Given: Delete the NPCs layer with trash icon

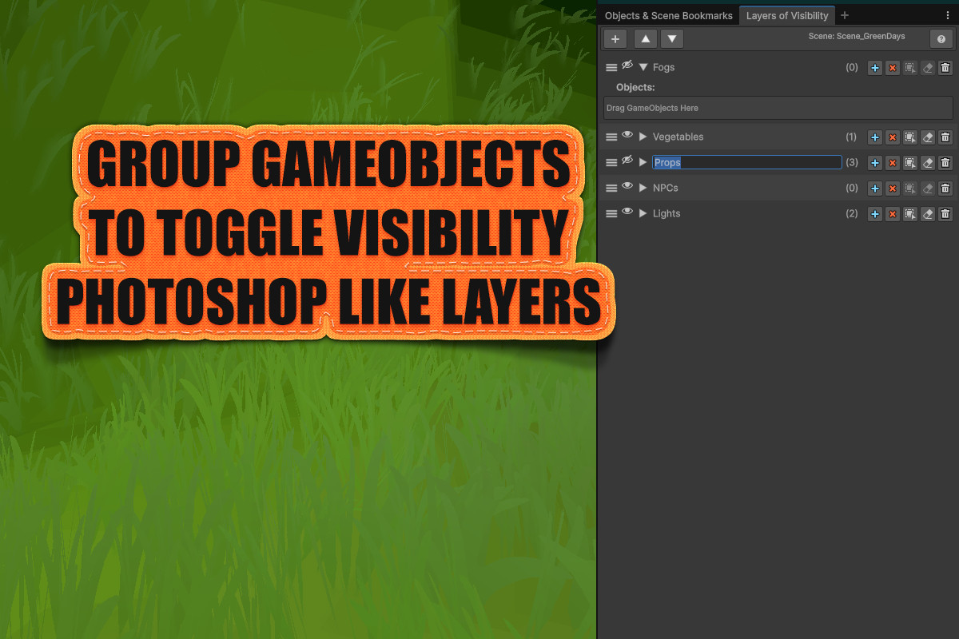Looking at the screenshot, I should [945, 189].
